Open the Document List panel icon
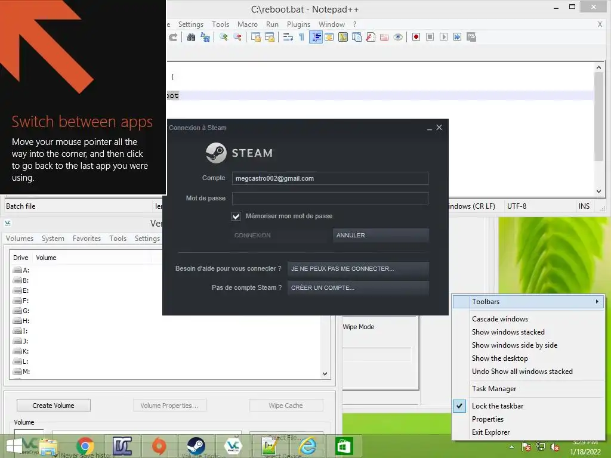The height and width of the screenshot is (458, 611). (357, 37)
